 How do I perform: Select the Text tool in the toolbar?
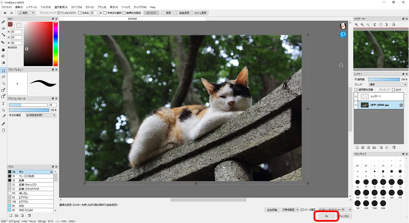[x=3, y=103]
